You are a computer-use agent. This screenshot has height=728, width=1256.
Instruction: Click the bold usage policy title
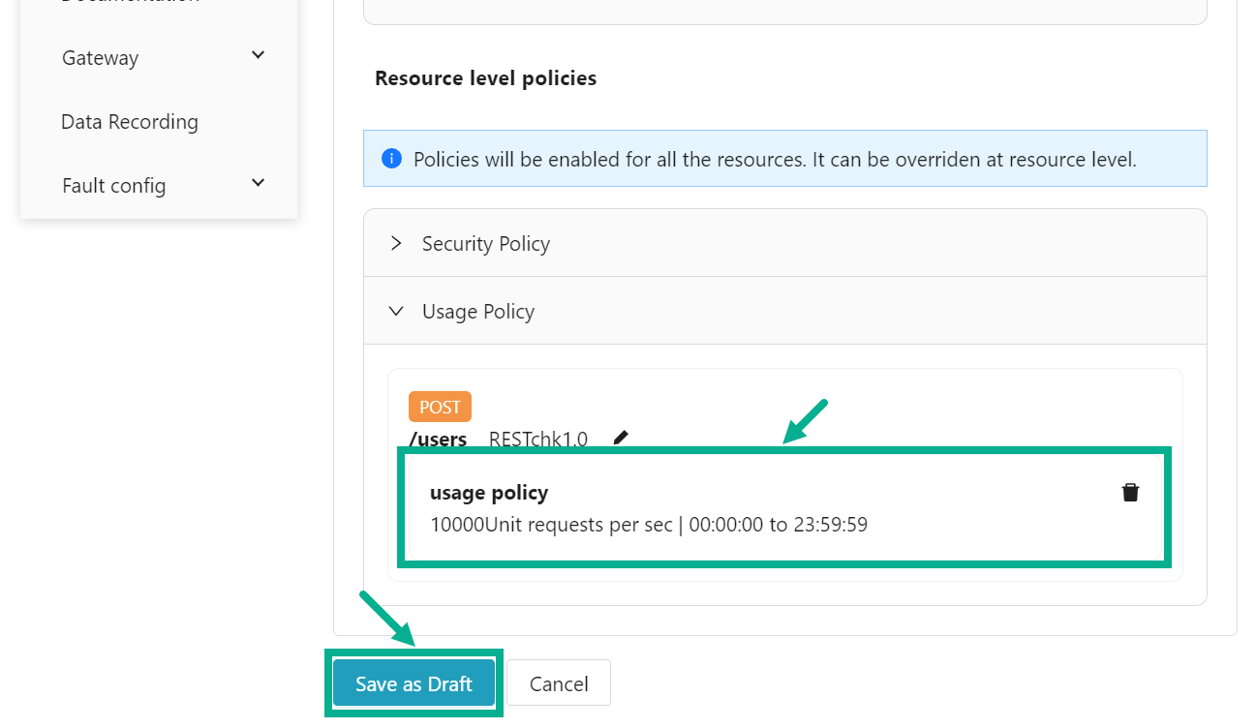click(x=489, y=493)
